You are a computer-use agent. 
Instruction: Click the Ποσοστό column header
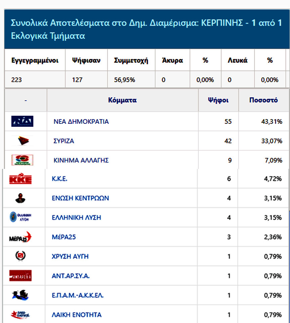click(x=263, y=100)
